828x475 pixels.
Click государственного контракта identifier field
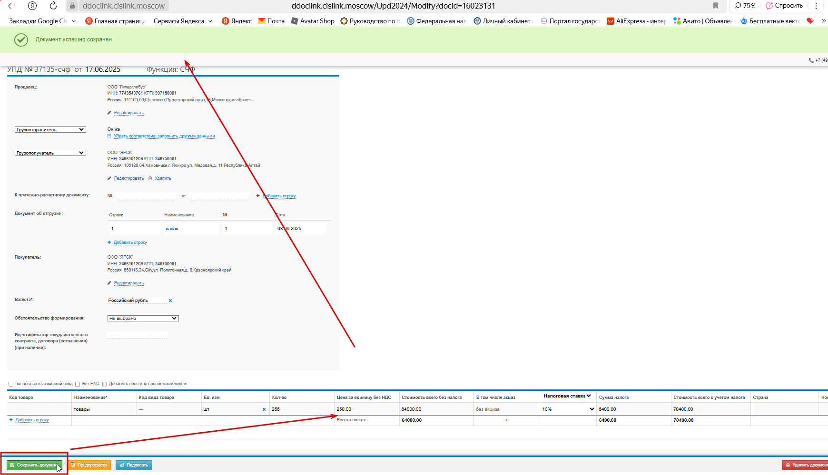138,335
